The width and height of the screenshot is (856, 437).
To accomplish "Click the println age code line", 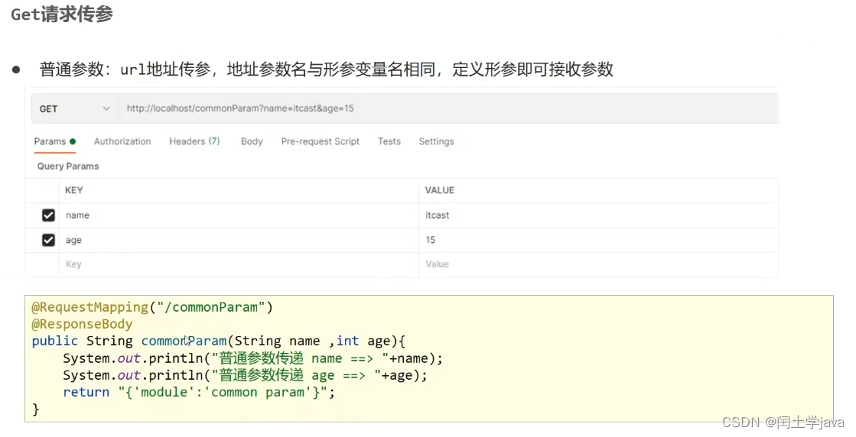I will click(245, 375).
